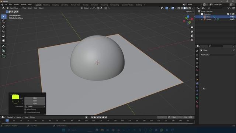Open the Marker menu in timeline
236x133 pixels.
click(x=32, y=117)
